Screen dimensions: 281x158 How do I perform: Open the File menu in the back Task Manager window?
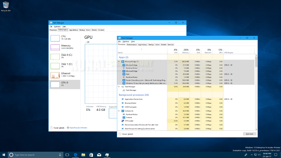click(x=51, y=26)
